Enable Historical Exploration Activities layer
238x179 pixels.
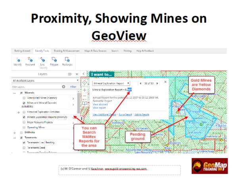point(24,112)
